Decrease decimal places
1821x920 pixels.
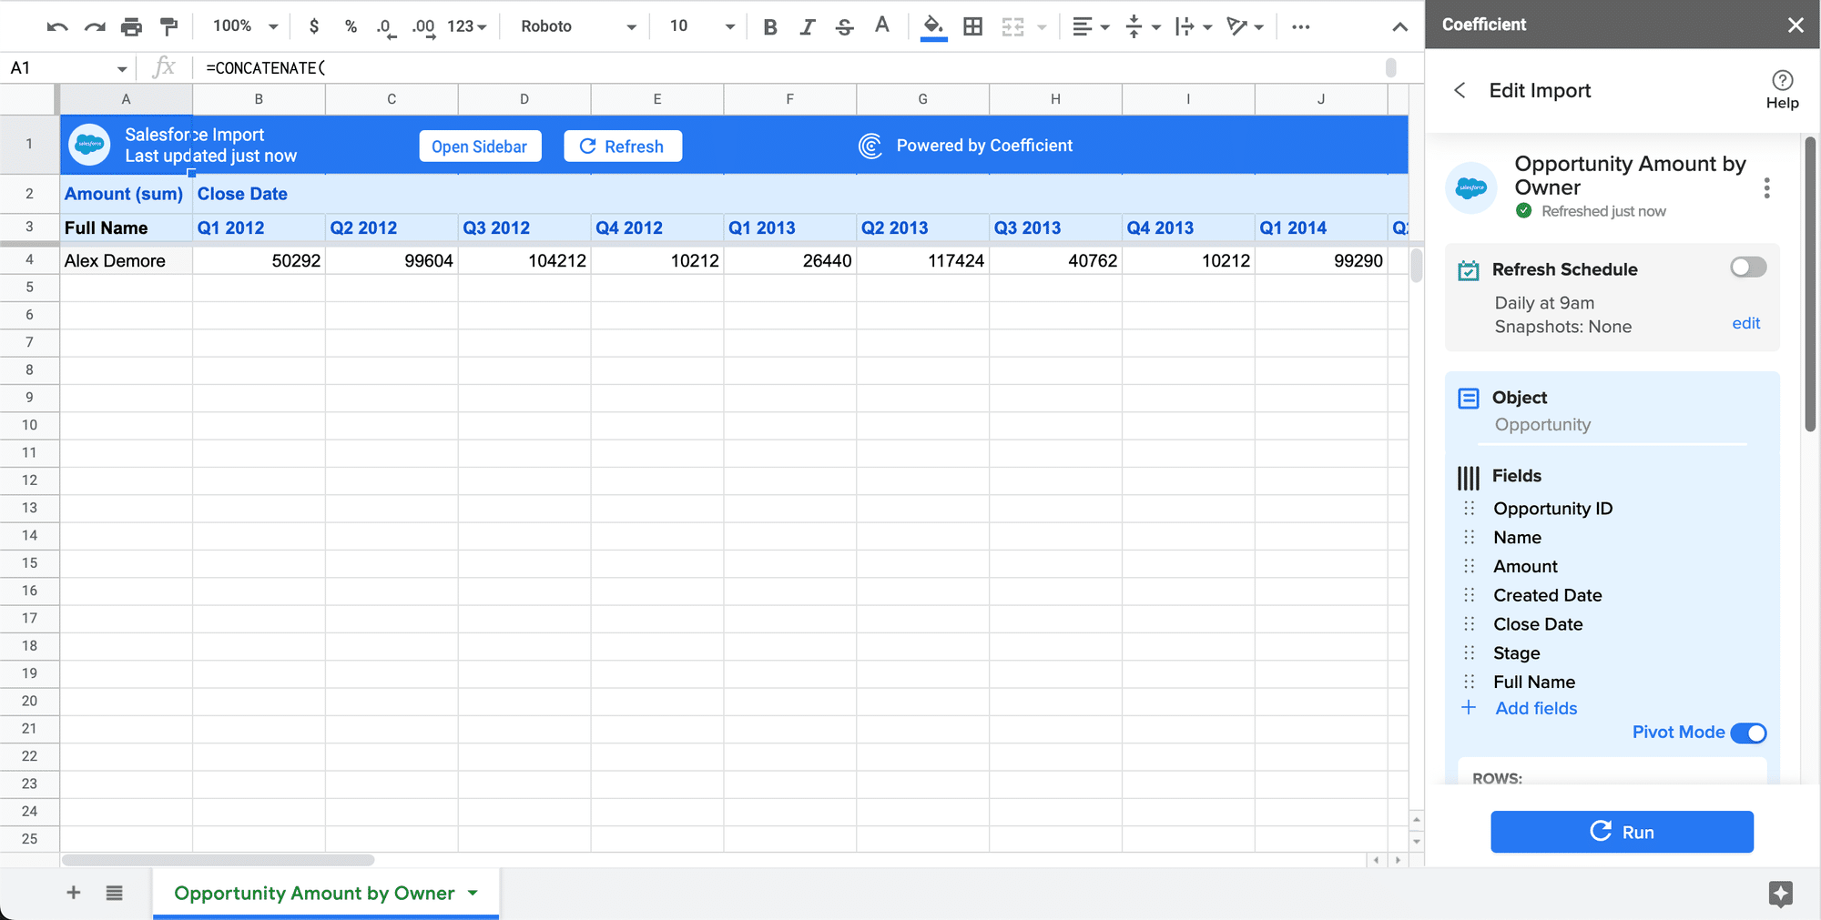click(386, 27)
